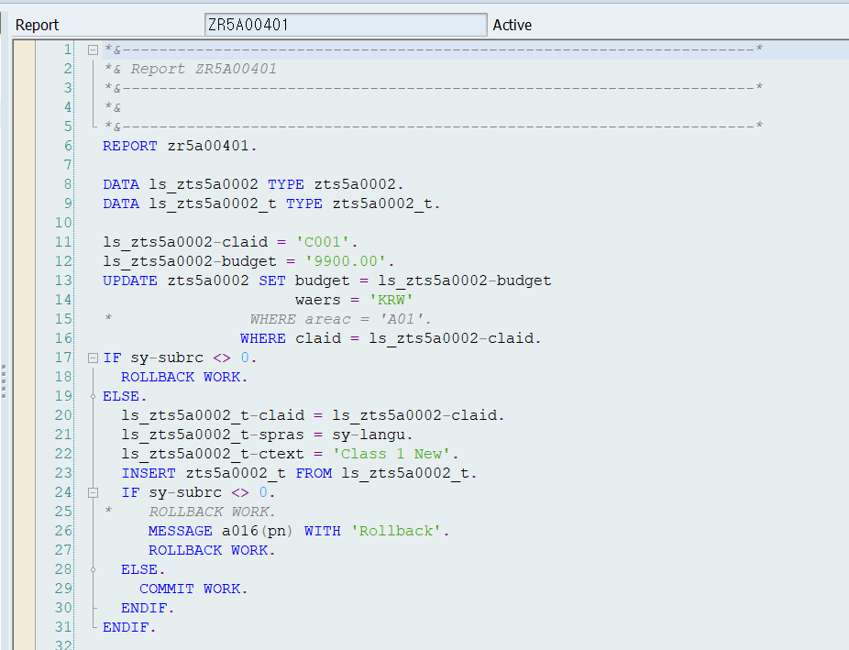The image size is (849, 650).
Task: Click the comment 'Report ZR5A00401' on line 2
Action: (204, 69)
